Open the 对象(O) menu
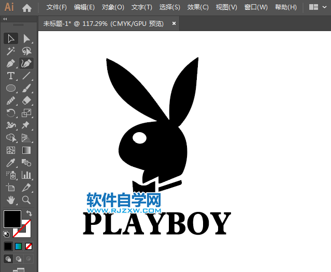This screenshot has height=272, width=331. coord(113,7)
